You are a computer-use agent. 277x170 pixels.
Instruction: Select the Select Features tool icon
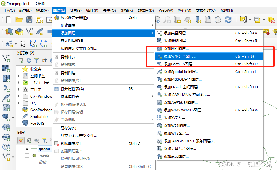(243, 20)
